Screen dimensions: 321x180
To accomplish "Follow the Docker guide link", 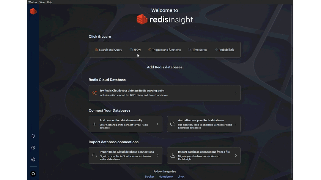I will click(150, 176).
